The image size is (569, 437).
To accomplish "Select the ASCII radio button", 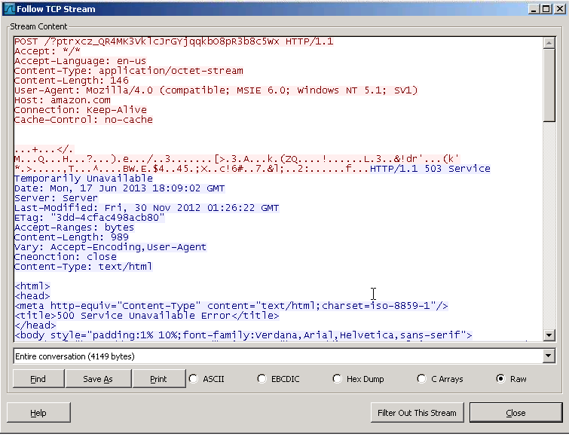I will coord(194,379).
